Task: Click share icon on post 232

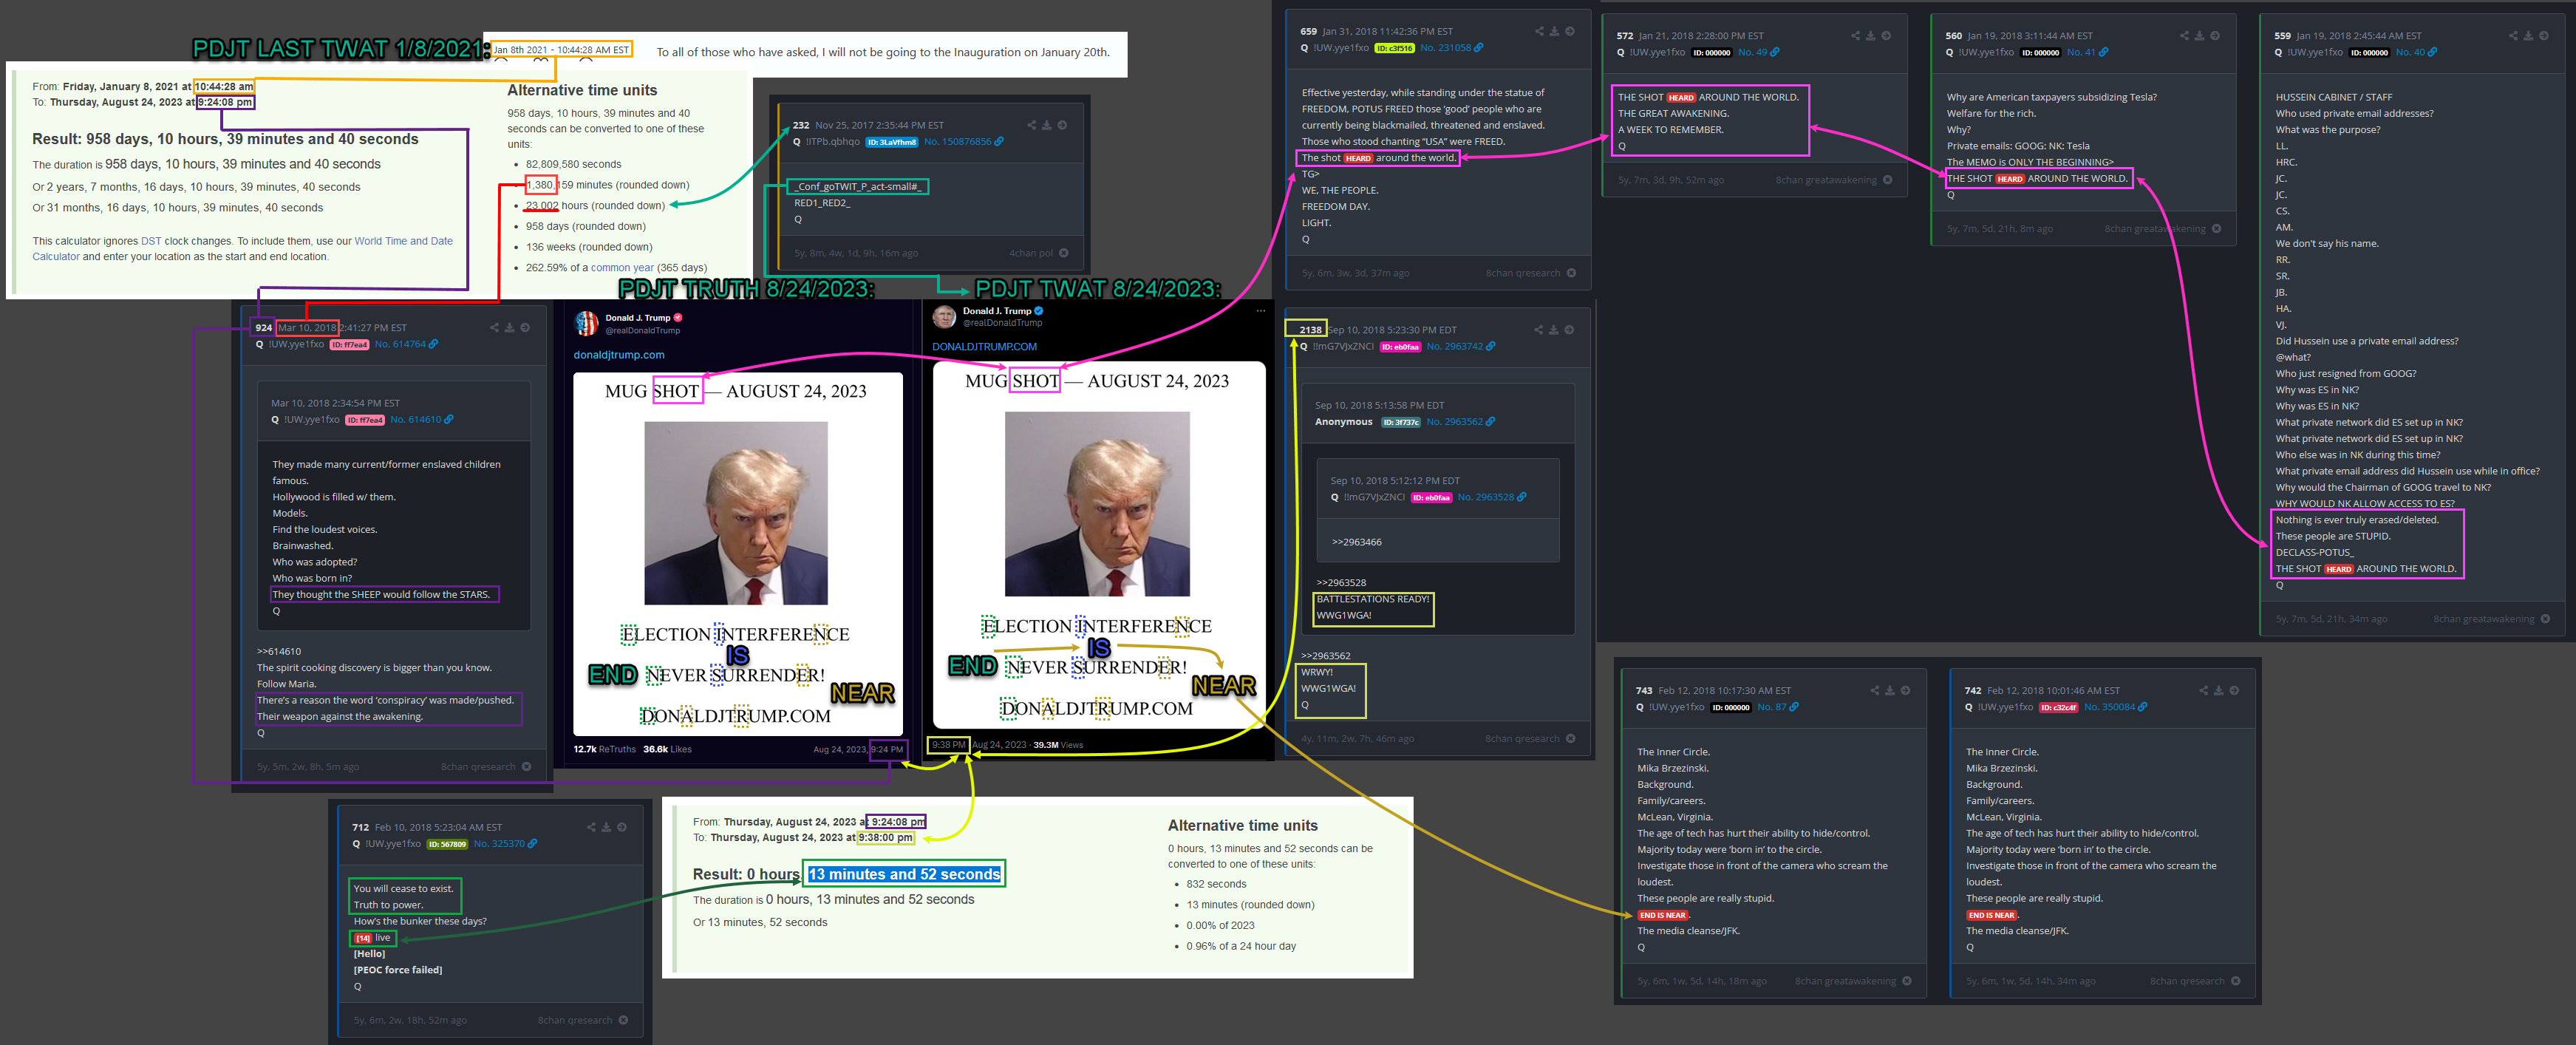Action: click(x=1031, y=125)
